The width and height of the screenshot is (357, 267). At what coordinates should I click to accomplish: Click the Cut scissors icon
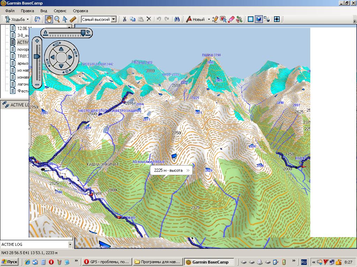(x=124, y=19)
